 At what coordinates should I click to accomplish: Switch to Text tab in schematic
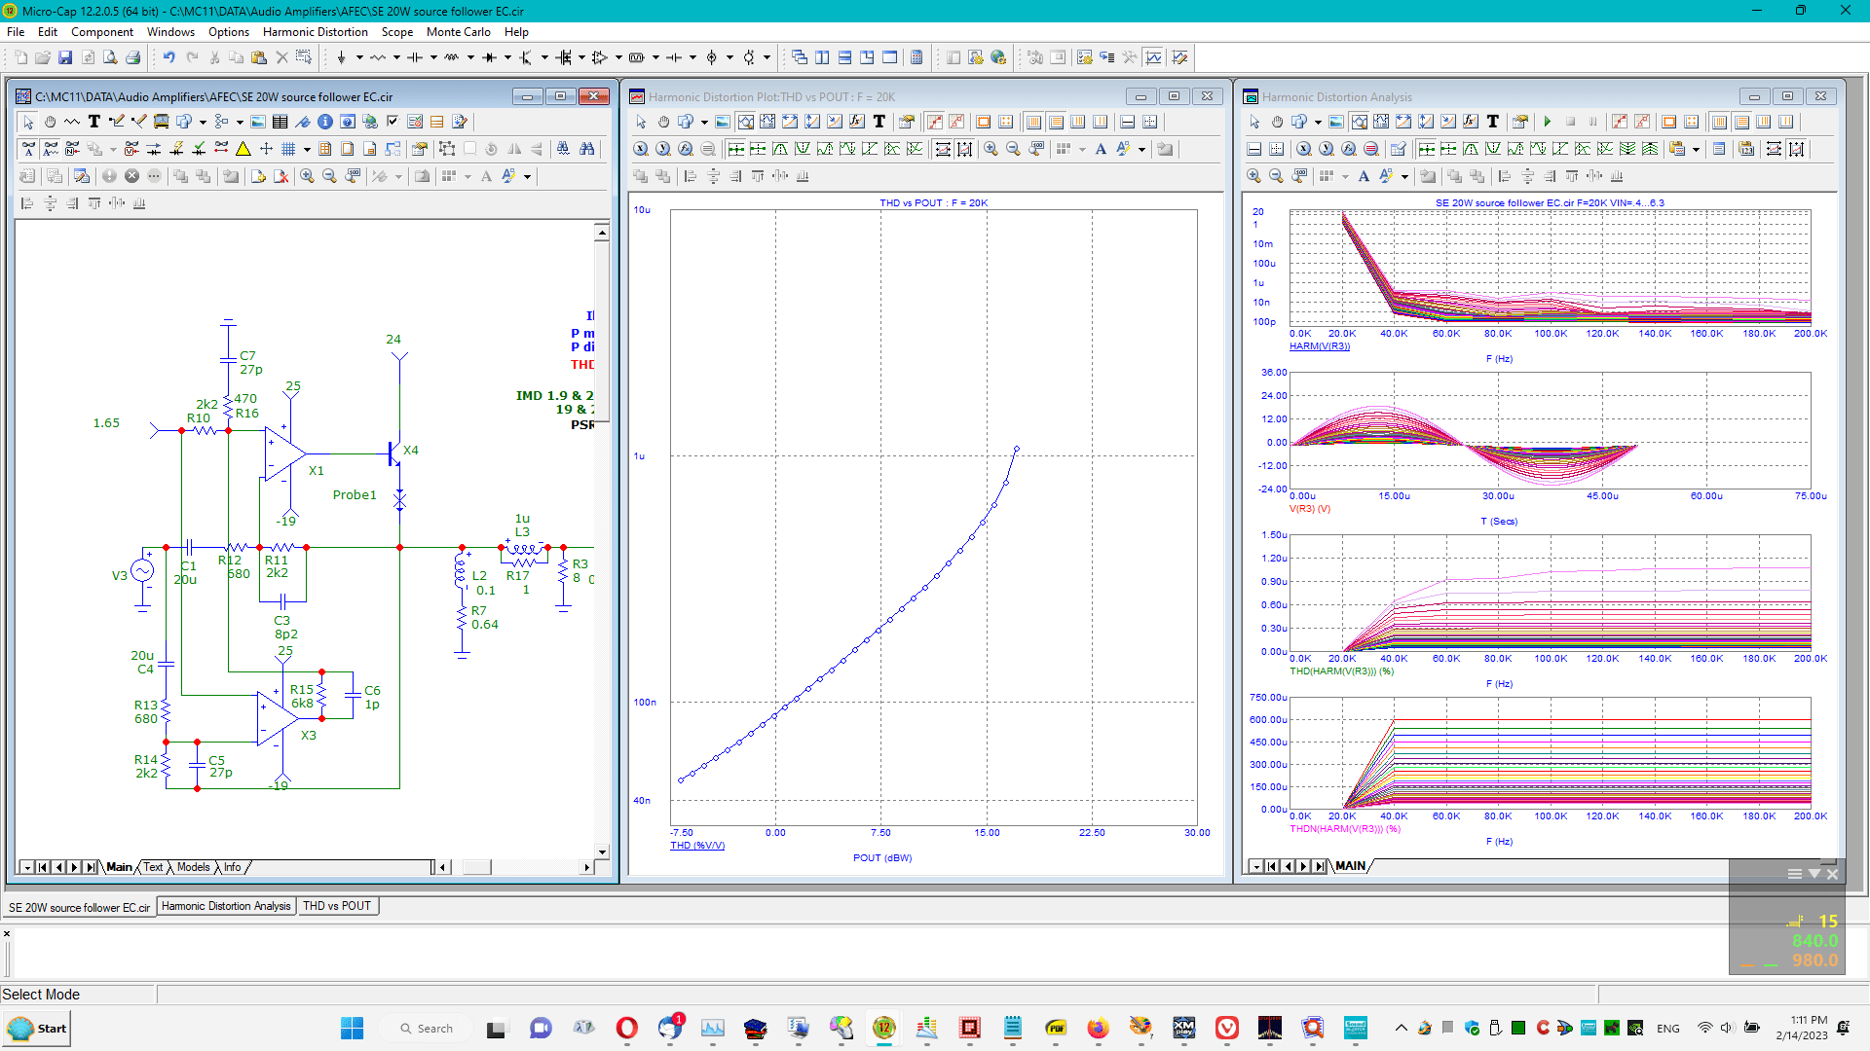(x=154, y=867)
